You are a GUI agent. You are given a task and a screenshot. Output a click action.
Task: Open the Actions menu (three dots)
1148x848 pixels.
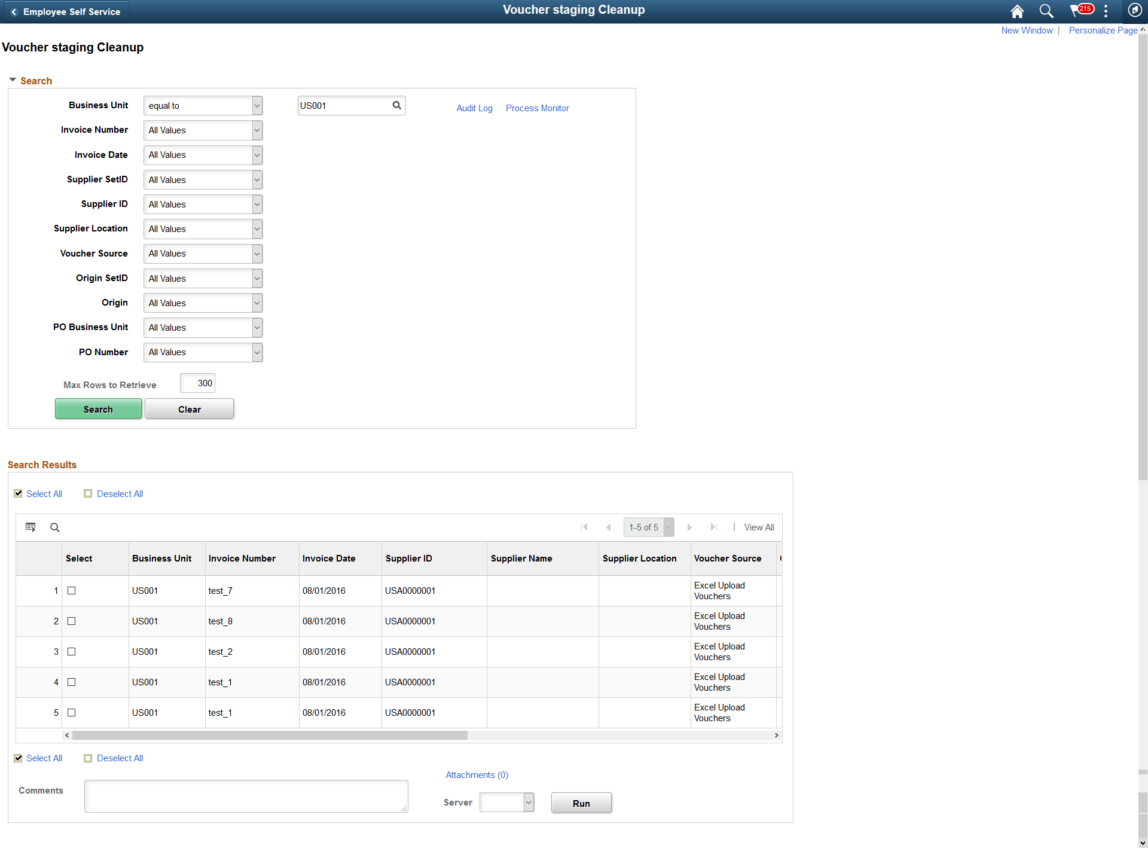tap(1106, 11)
